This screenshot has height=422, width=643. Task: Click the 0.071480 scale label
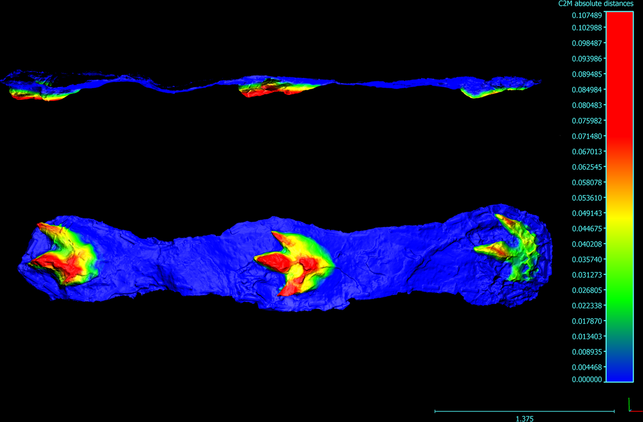pos(587,136)
